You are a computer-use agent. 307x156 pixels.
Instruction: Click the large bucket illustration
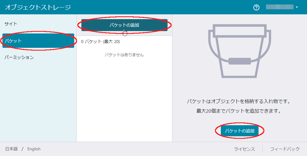coord(239,51)
